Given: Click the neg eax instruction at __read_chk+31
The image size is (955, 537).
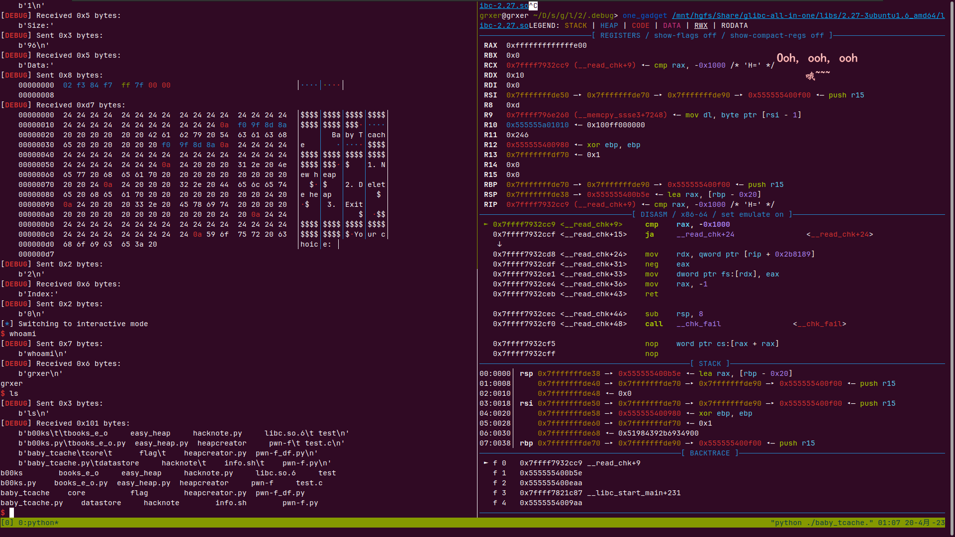Looking at the screenshot, I should tap(668, 264).
